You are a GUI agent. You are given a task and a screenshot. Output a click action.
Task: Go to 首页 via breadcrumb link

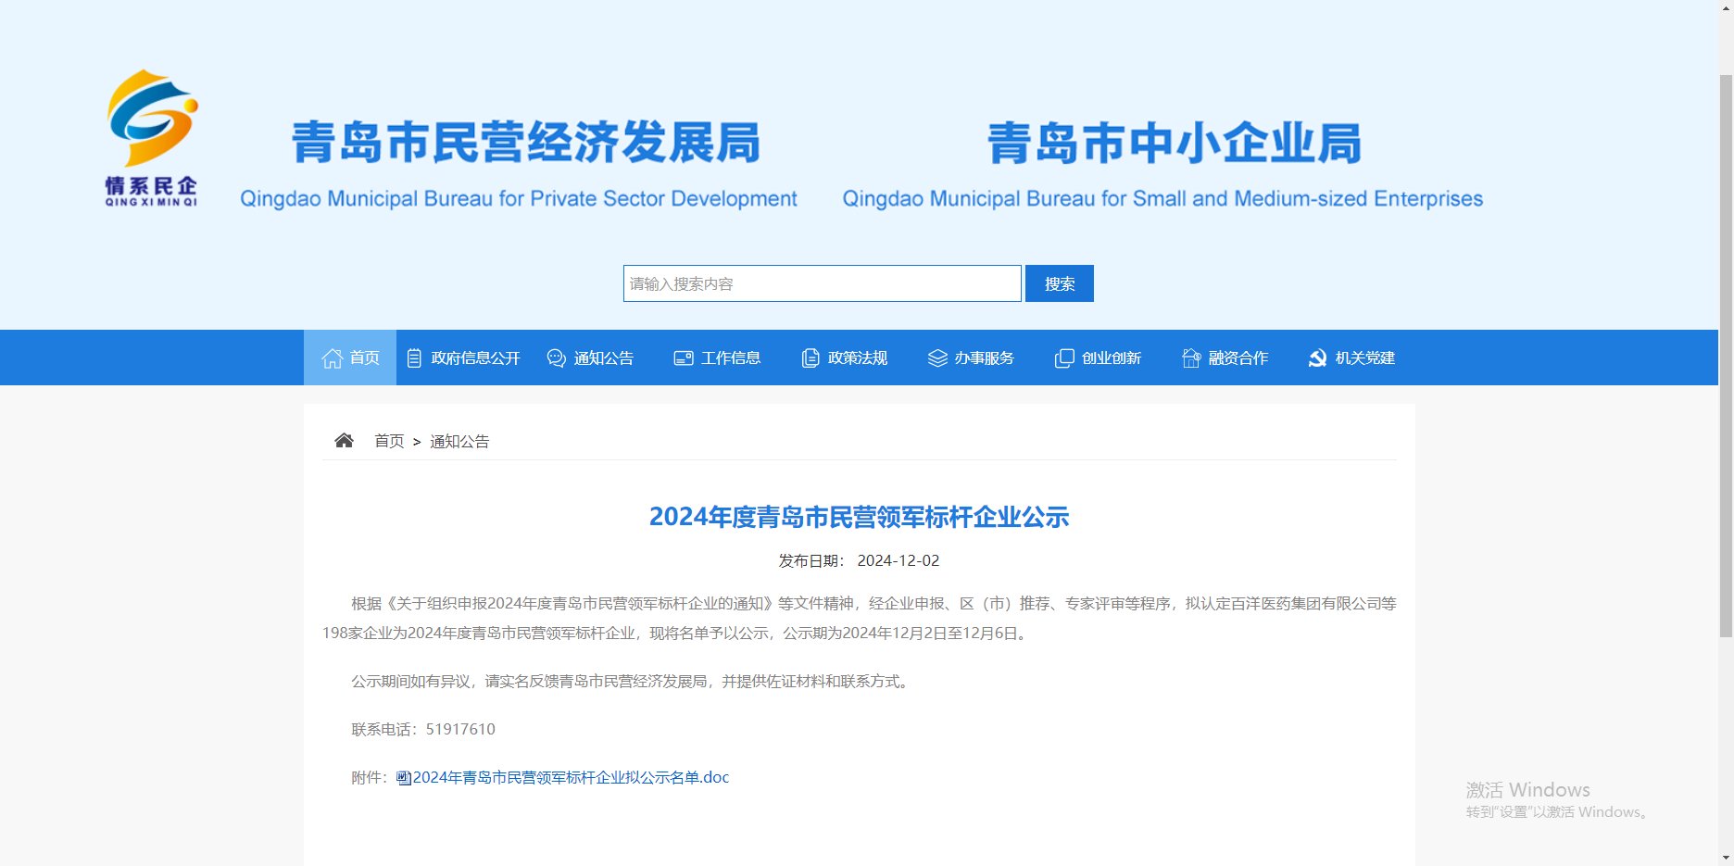coord(389,442)
